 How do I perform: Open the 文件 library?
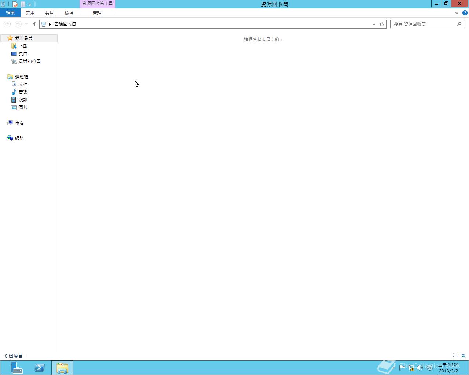click(23, 84)
